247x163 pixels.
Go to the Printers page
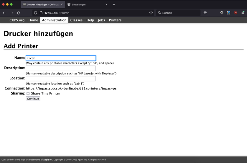115,20
